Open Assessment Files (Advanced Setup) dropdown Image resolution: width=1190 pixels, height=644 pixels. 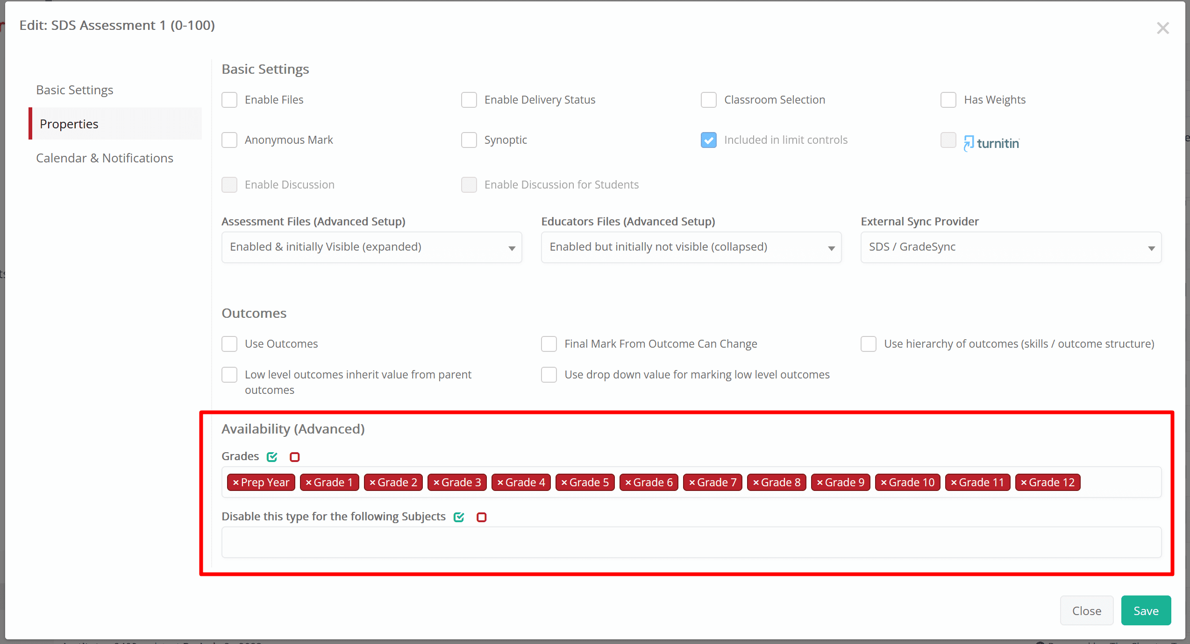point(372,247)
